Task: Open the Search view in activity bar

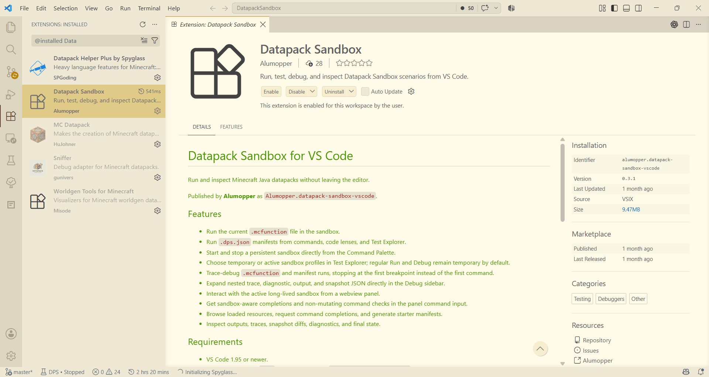Action: (x=11, y=50)
